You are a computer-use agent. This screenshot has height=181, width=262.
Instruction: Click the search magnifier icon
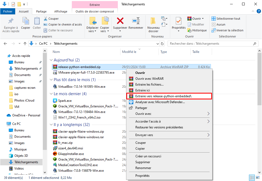coord(255,44)
